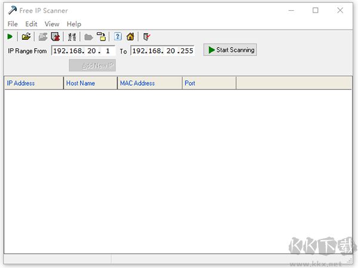The image size is (358, 268).
Task: Click the exit door toolbar icon
Action: 147,37
